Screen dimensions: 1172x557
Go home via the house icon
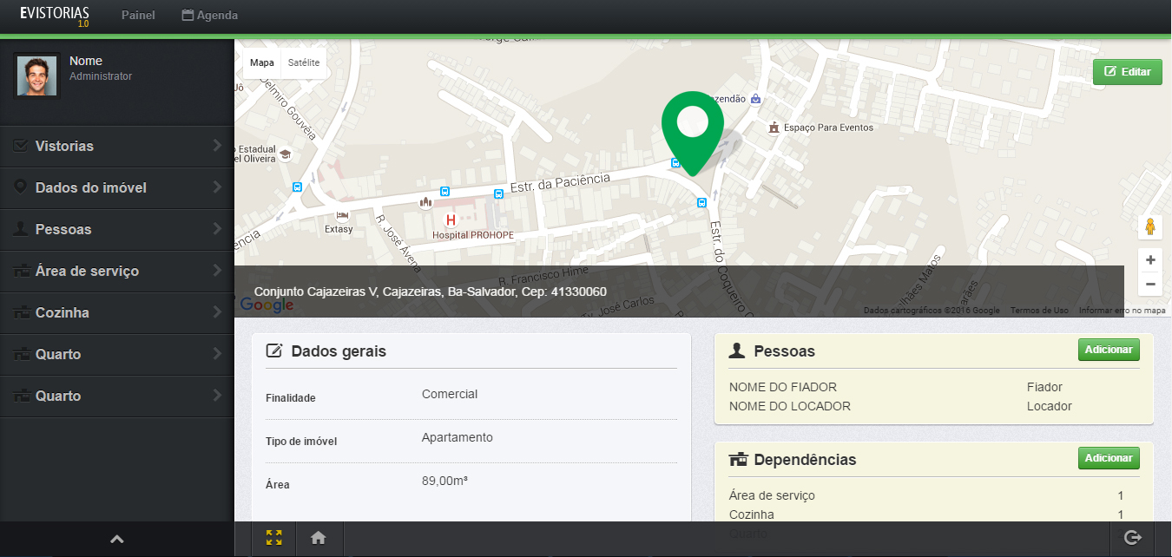319,538
